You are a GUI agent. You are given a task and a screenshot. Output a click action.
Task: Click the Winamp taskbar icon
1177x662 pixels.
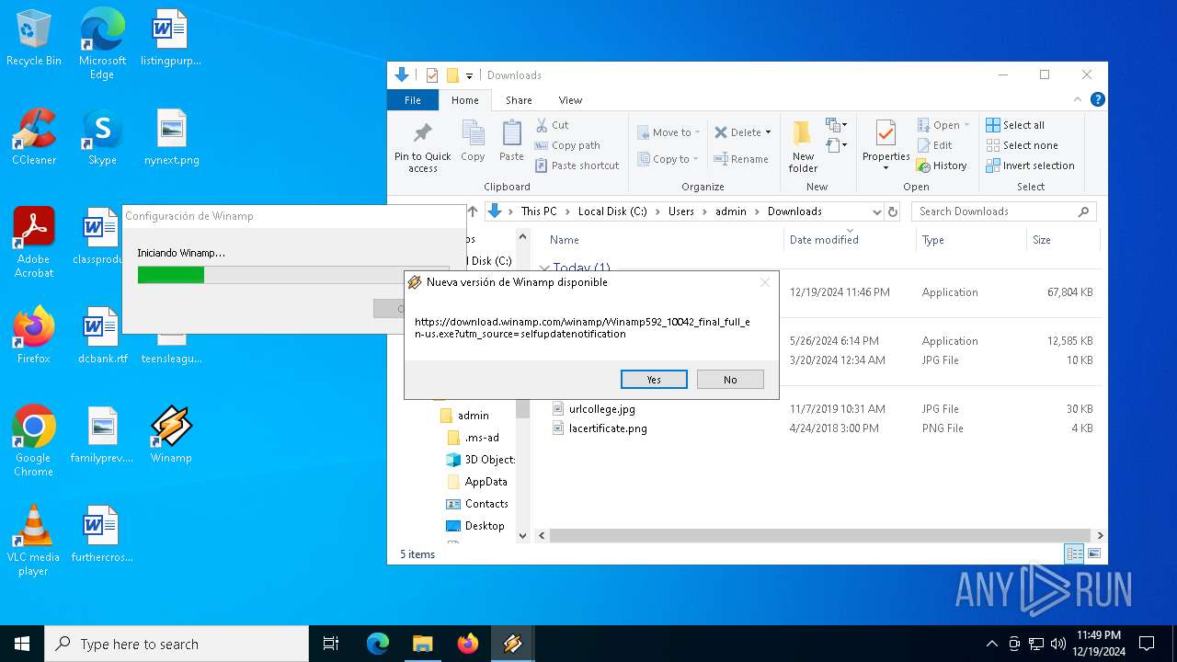512,644
